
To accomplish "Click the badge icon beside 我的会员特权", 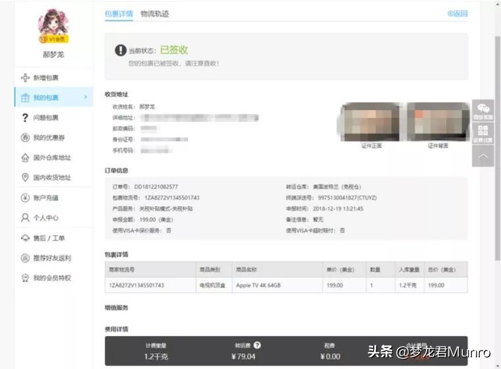I will tap(25, 278).
